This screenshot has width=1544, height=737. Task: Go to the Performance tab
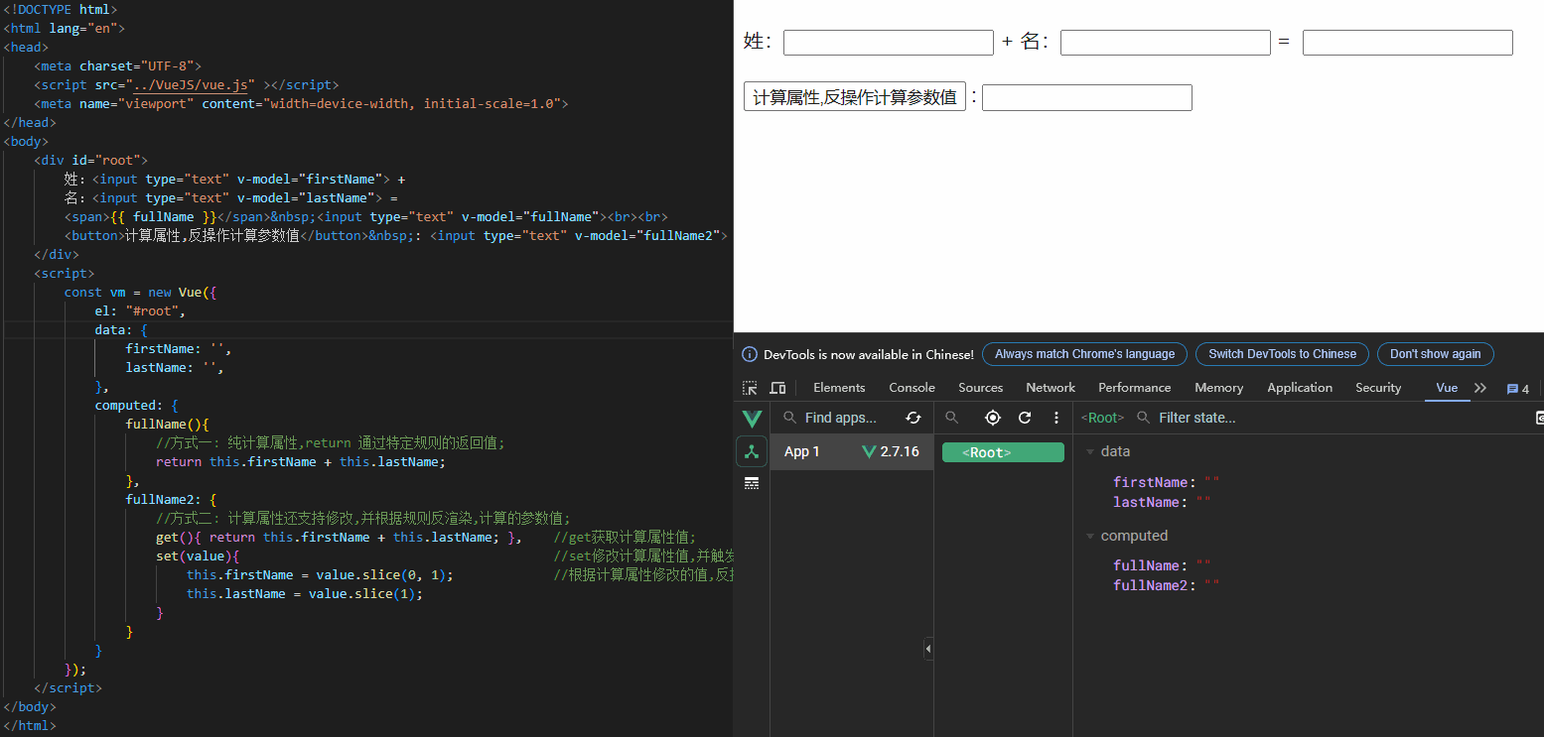click(1135, 388)
